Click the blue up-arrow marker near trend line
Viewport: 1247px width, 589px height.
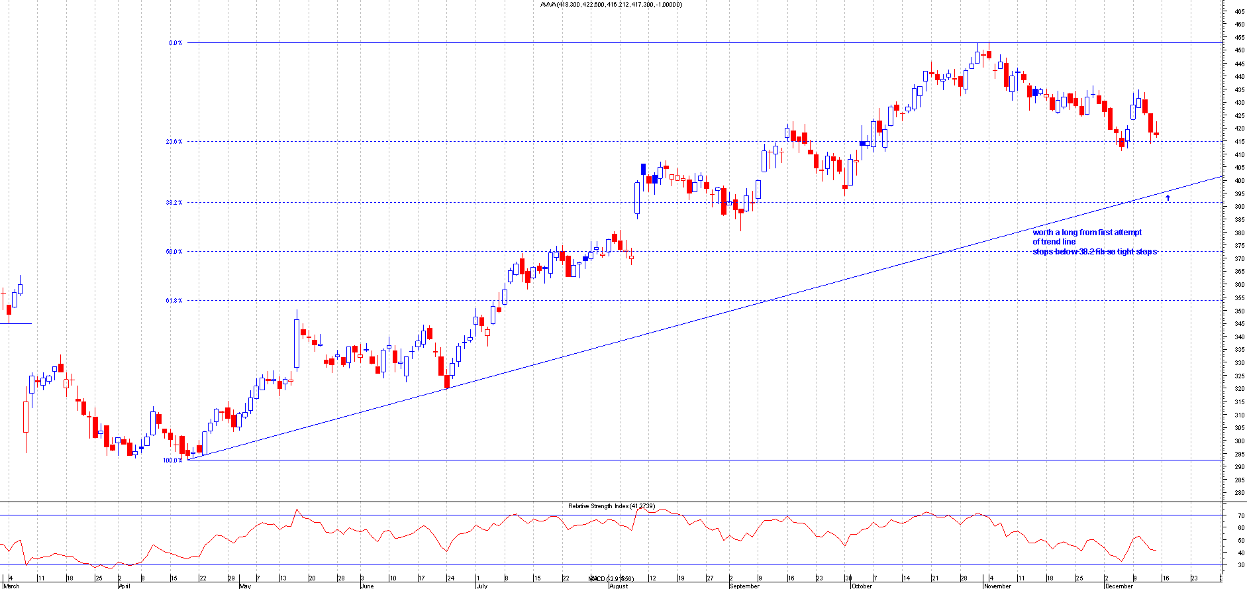[x=1168, y=197]
